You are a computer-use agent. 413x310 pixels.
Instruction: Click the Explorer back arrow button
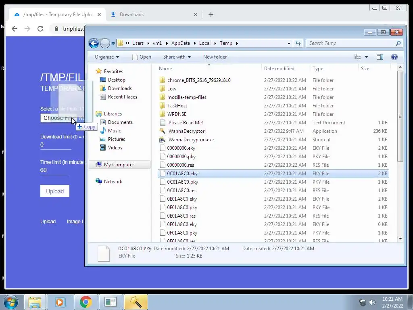coord(94,43)
